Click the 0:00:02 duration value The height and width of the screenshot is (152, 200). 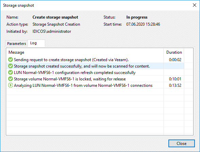[x=175, y=60]
